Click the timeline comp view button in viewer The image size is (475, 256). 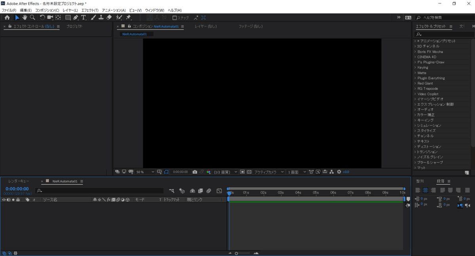point(325,172)
